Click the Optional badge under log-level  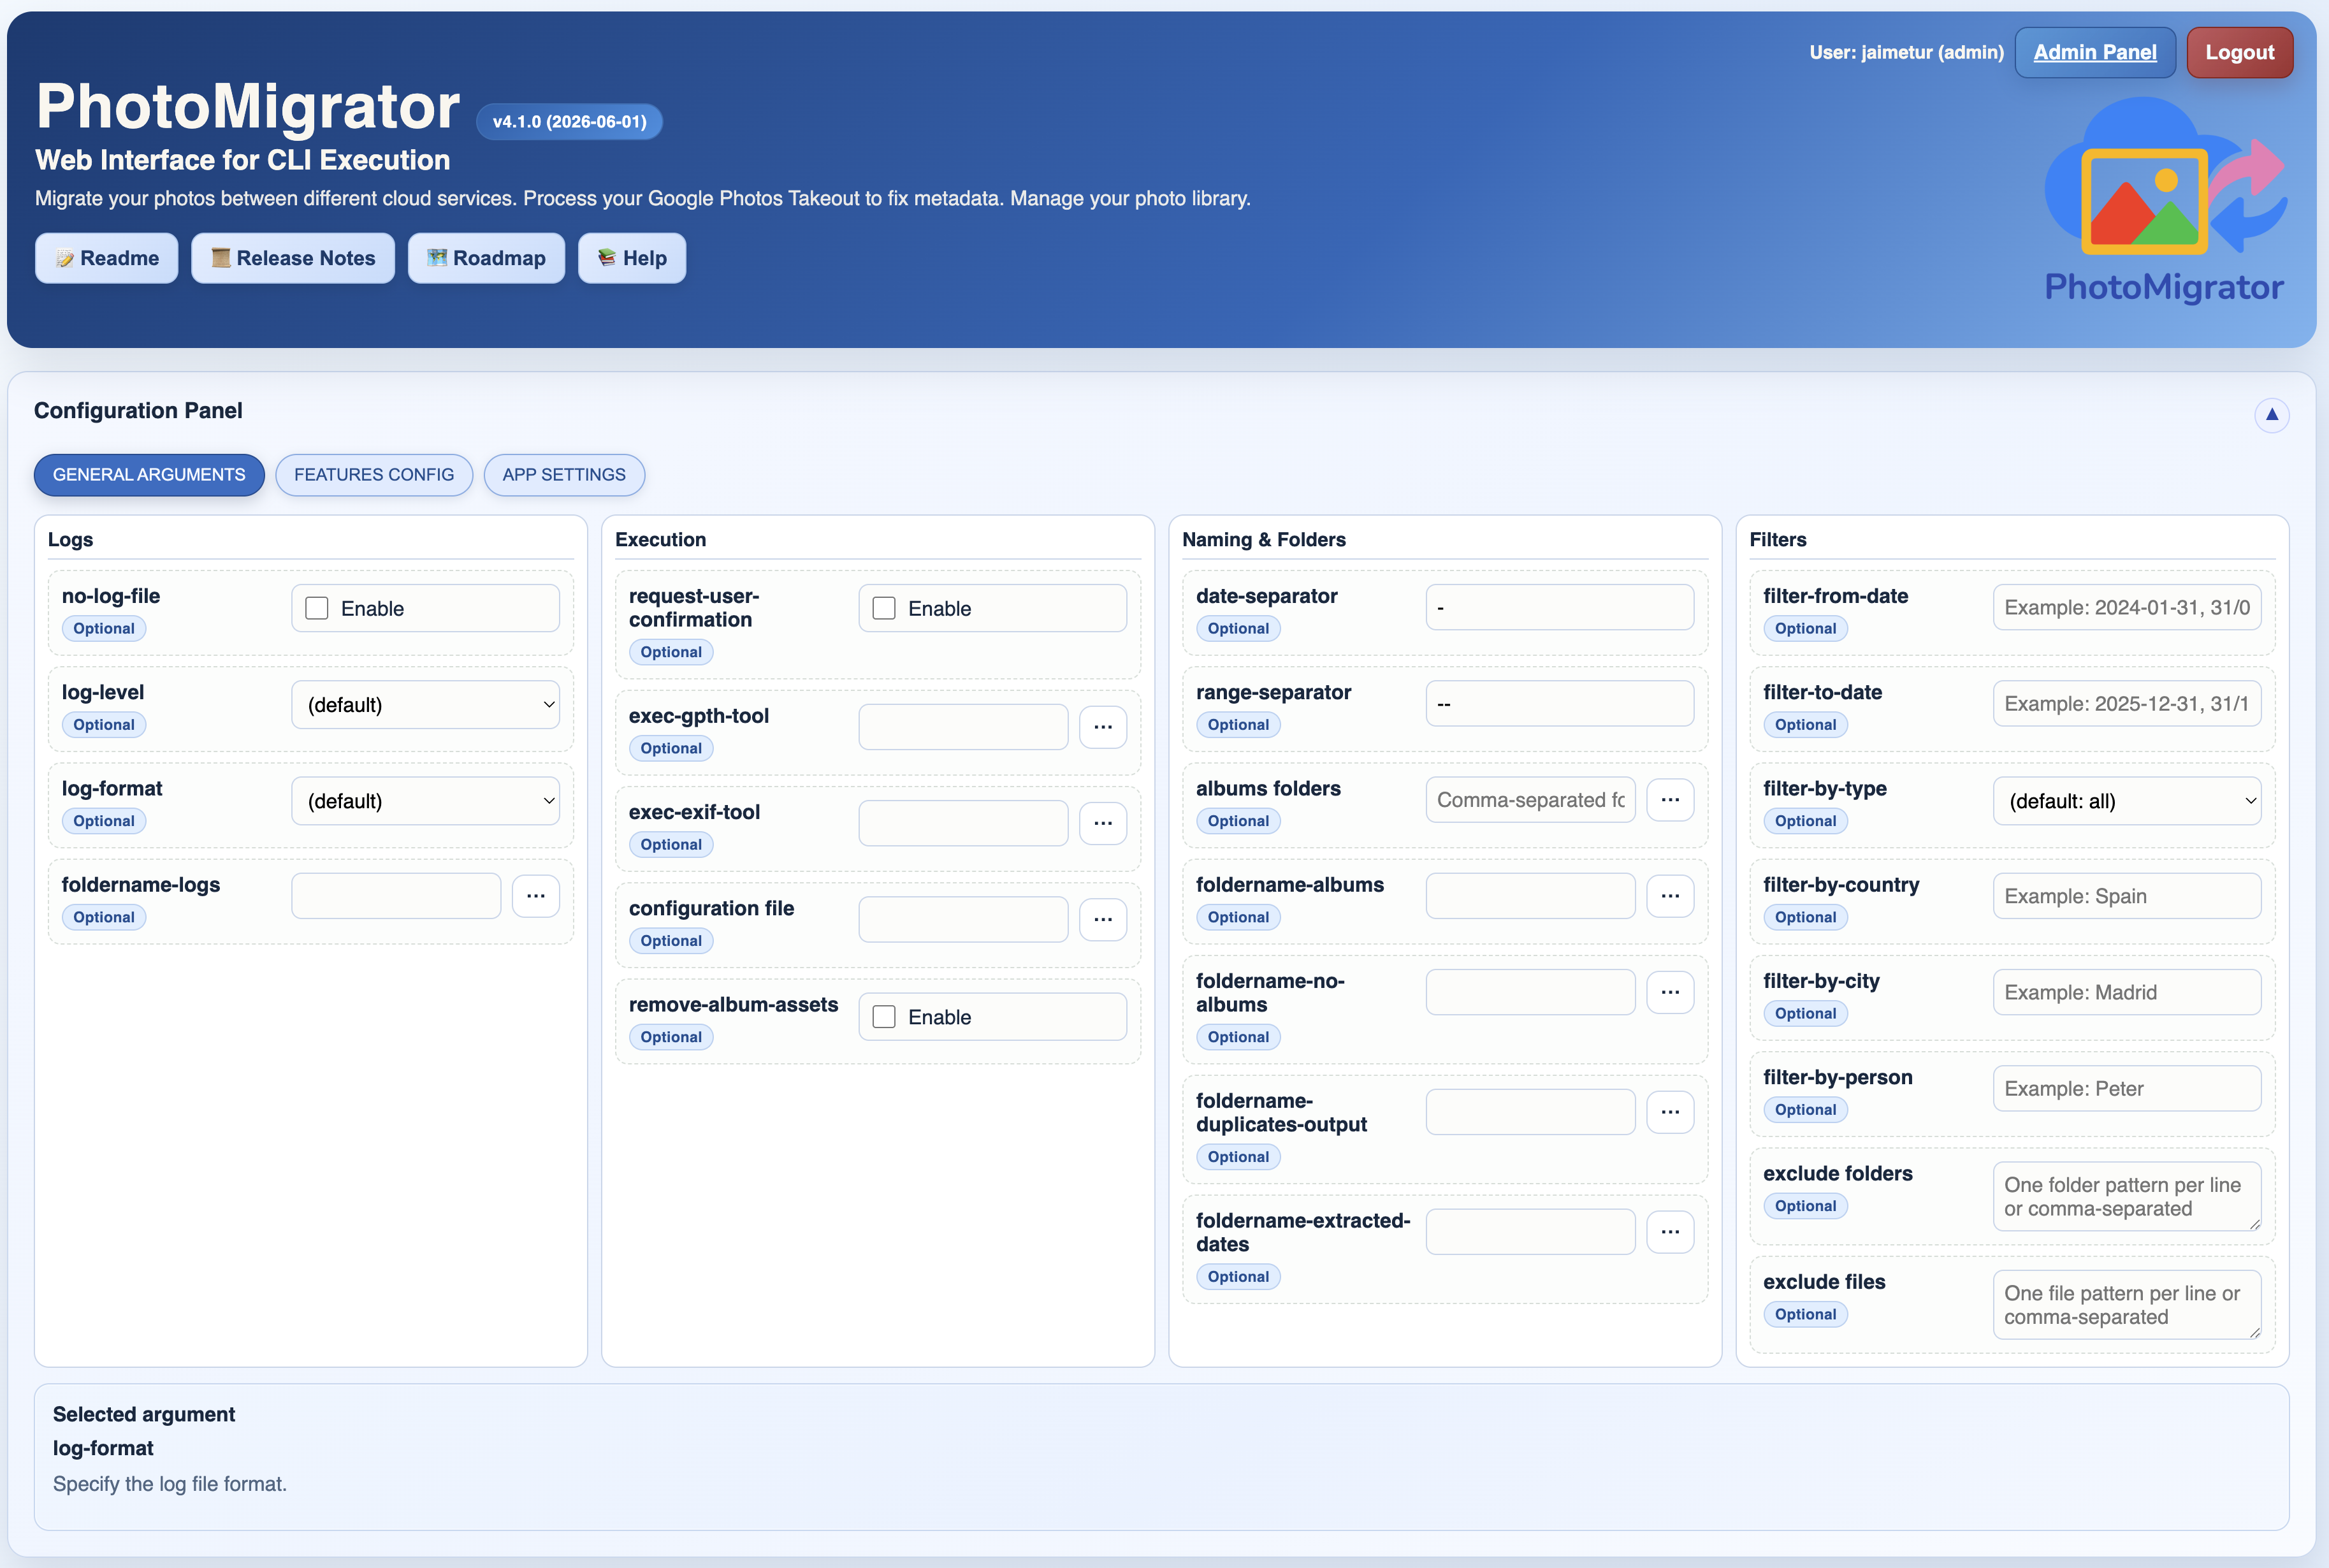pos(104,725)
